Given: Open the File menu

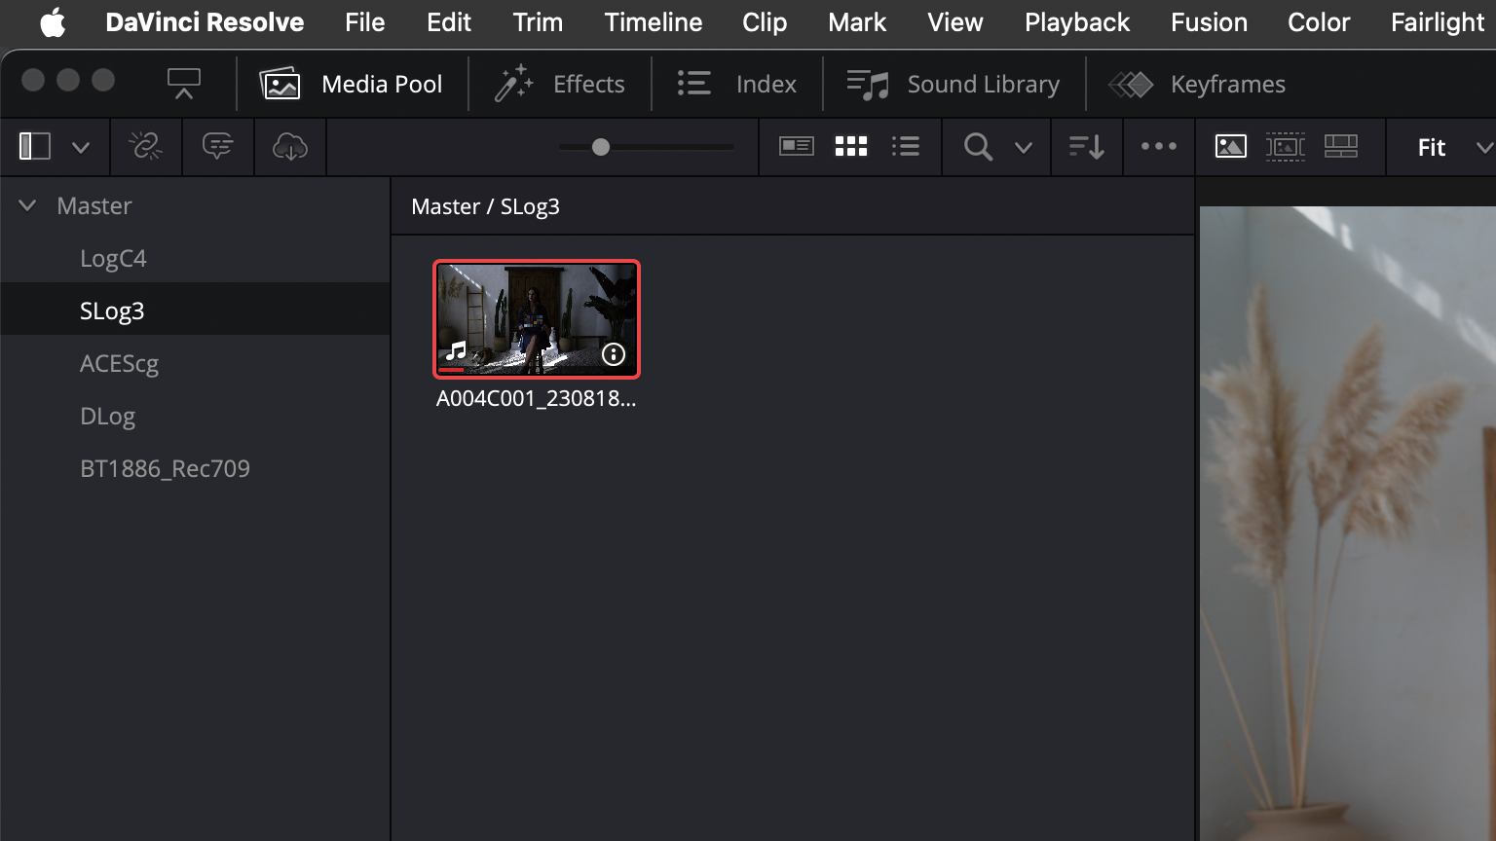Looking at the screenshot, I should pos(365,22).
